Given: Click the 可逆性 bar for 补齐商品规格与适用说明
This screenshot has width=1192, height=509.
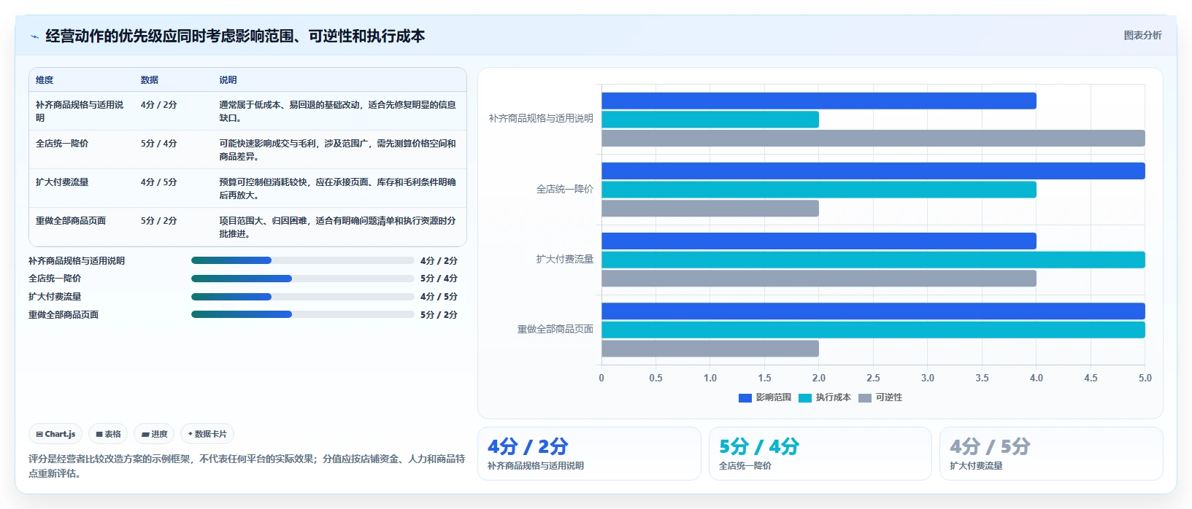Looking at the screenshot, I should (x=873, y=138).
